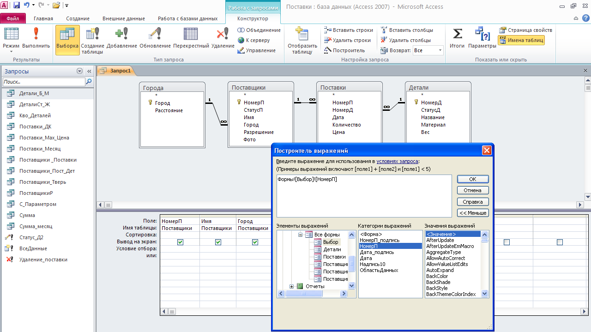Click Вставить столбцы
Screen dimensions: 591x332
coord(407,30)
